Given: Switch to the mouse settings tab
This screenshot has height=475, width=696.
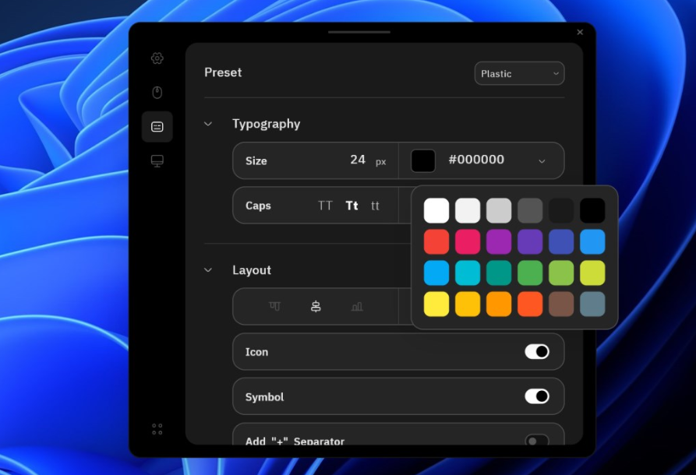Looking at the screenshot, I should pos(157,92).
